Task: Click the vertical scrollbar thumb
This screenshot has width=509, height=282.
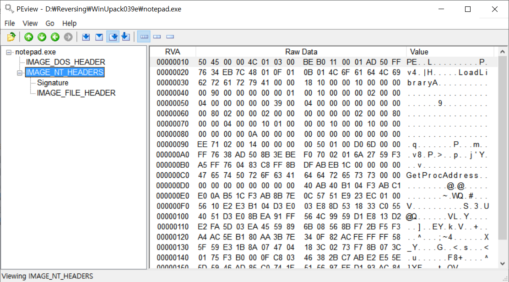Action: [x=503, y=148]
